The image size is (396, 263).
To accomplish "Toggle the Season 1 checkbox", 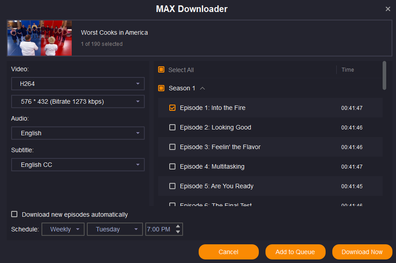I will (161, 88).
